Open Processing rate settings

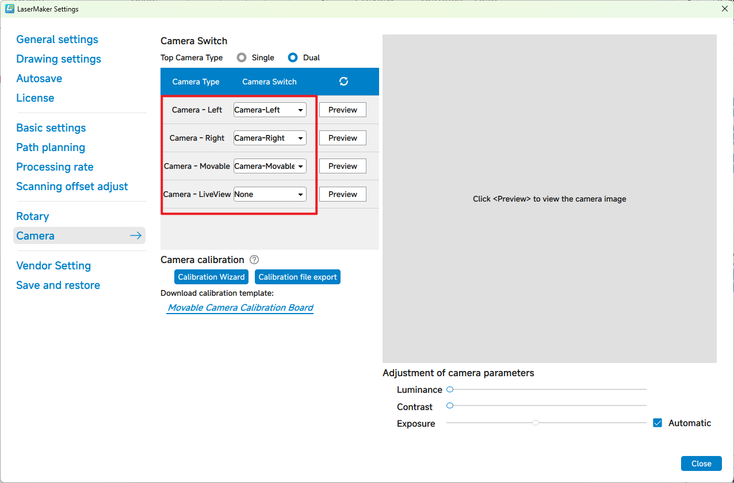coord(55,167)
